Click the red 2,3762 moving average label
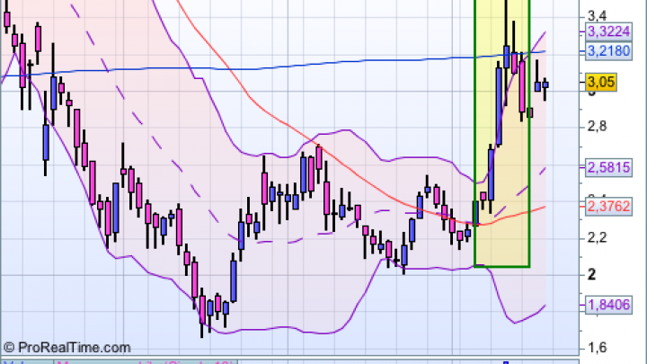 608,206
